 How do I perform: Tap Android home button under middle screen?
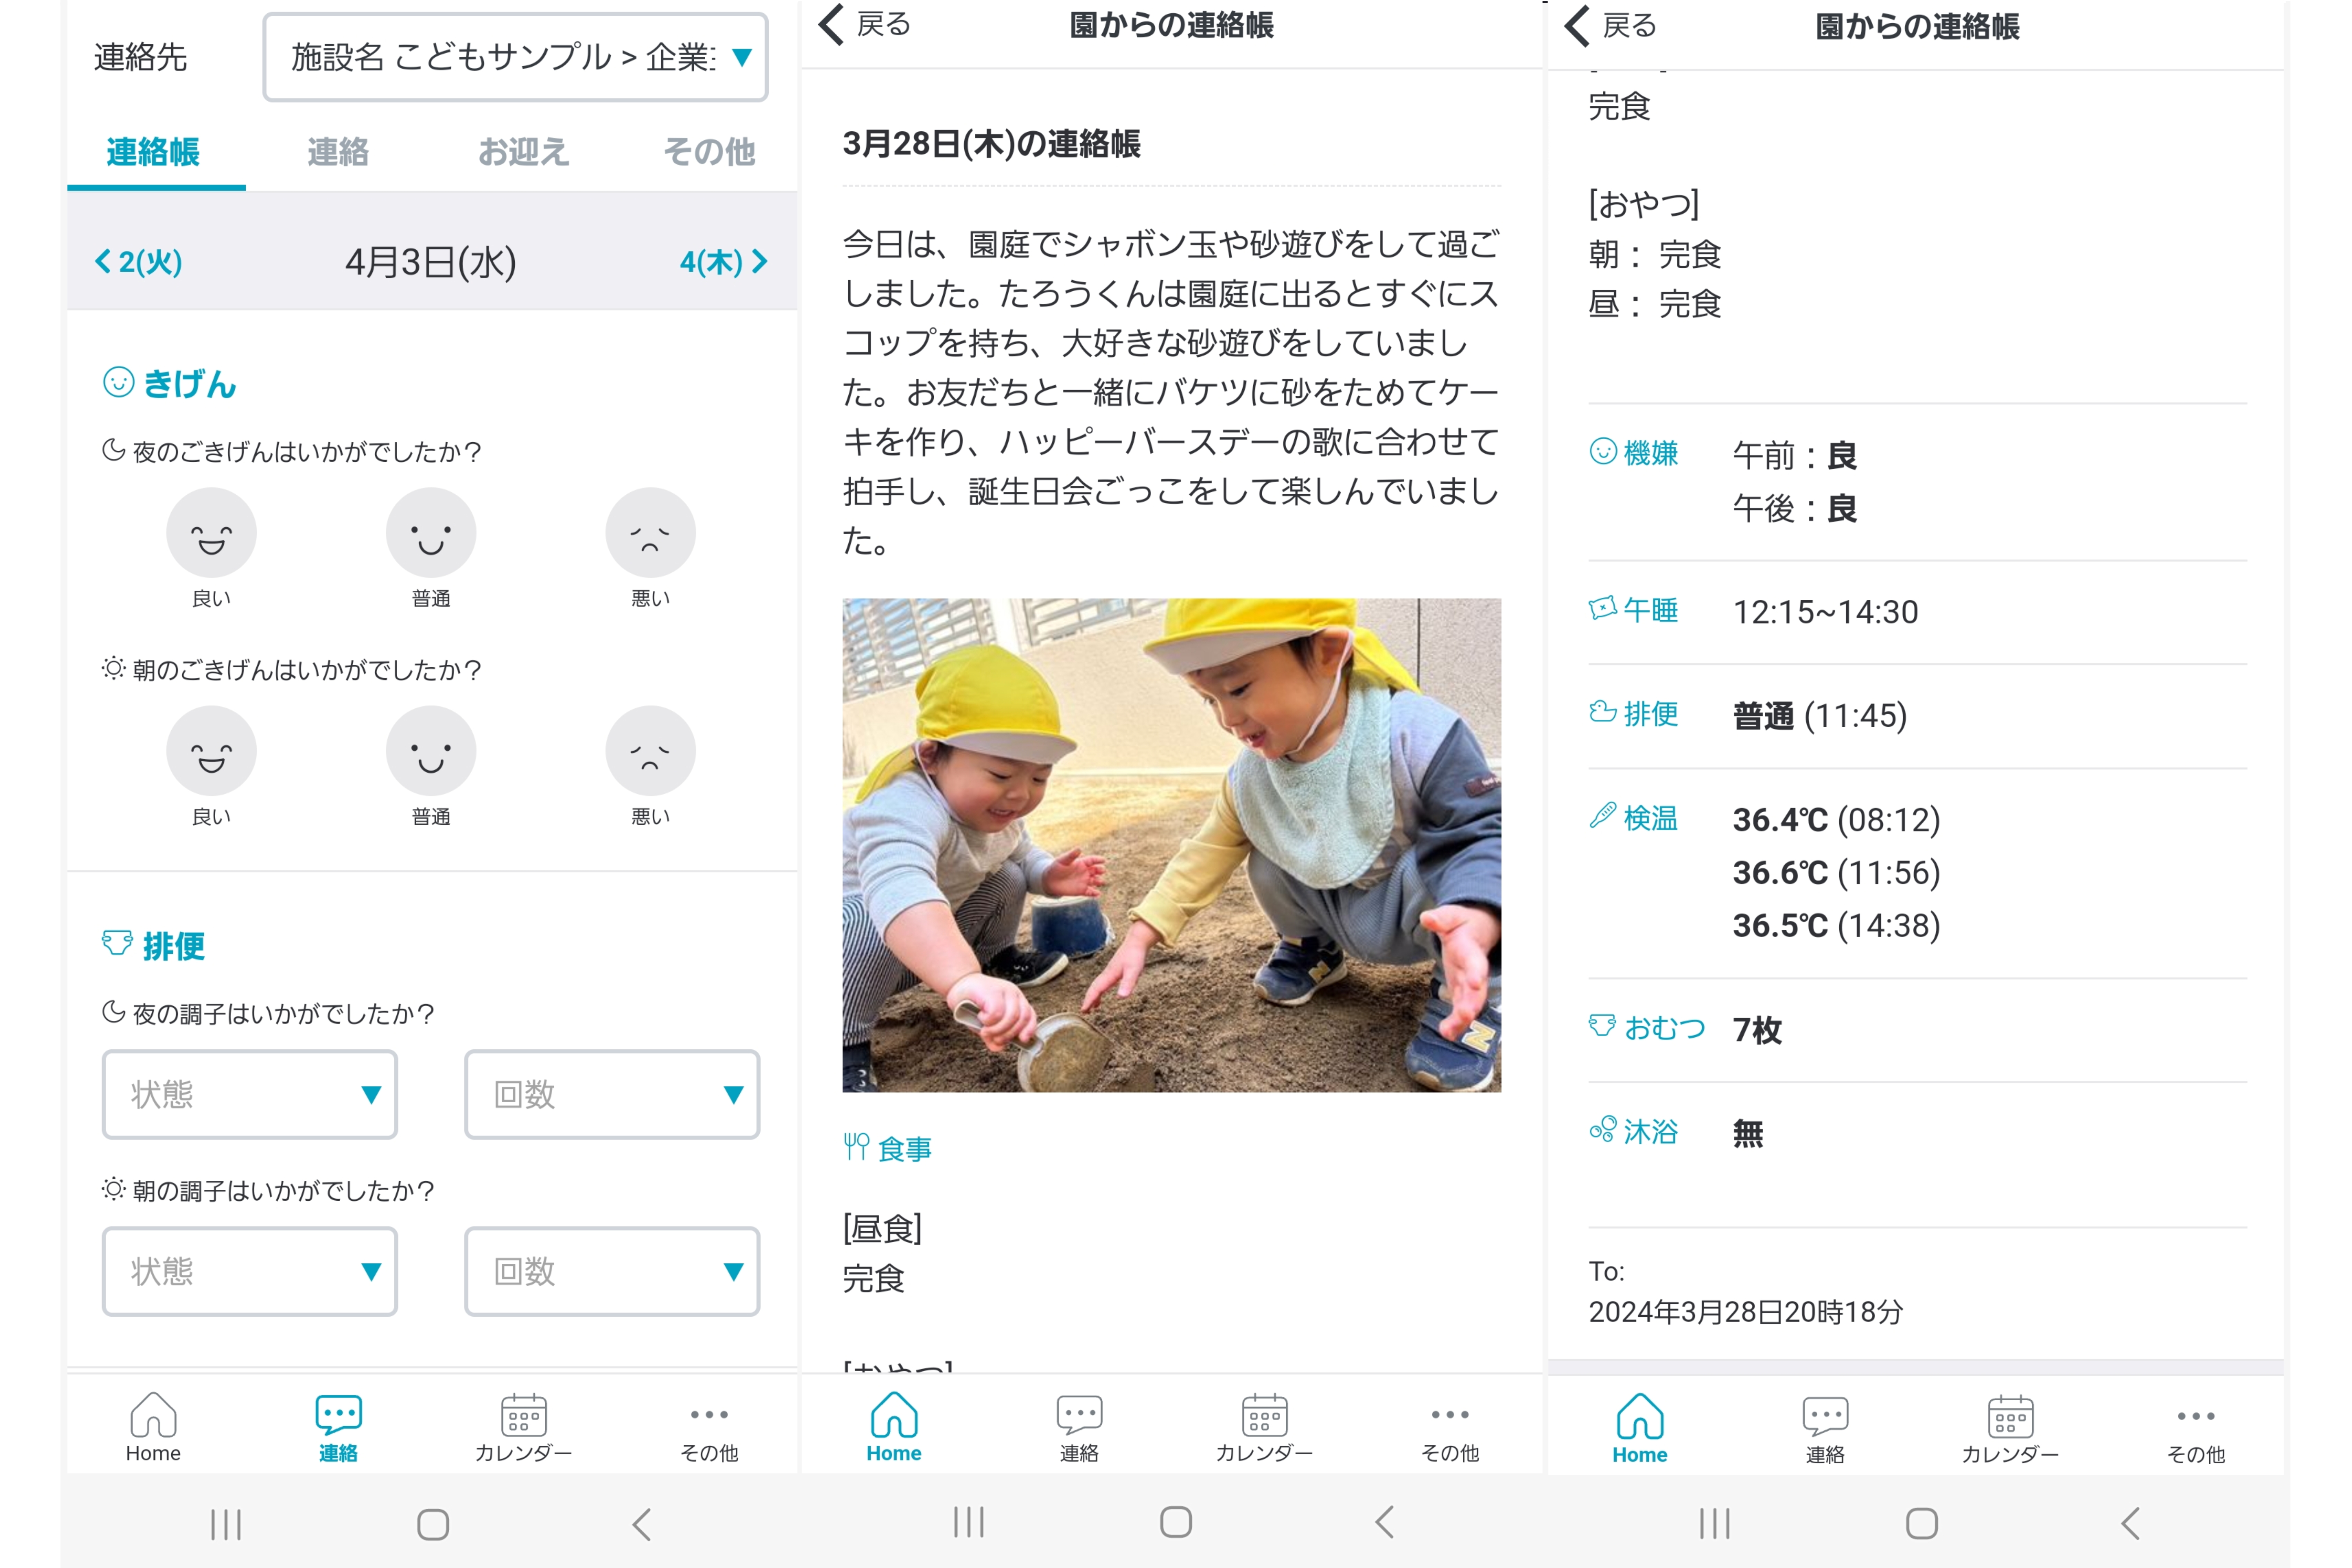coord(1176,1523)
